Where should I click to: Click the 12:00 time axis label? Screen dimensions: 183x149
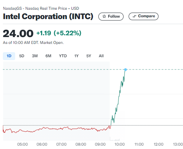[159, 144]
